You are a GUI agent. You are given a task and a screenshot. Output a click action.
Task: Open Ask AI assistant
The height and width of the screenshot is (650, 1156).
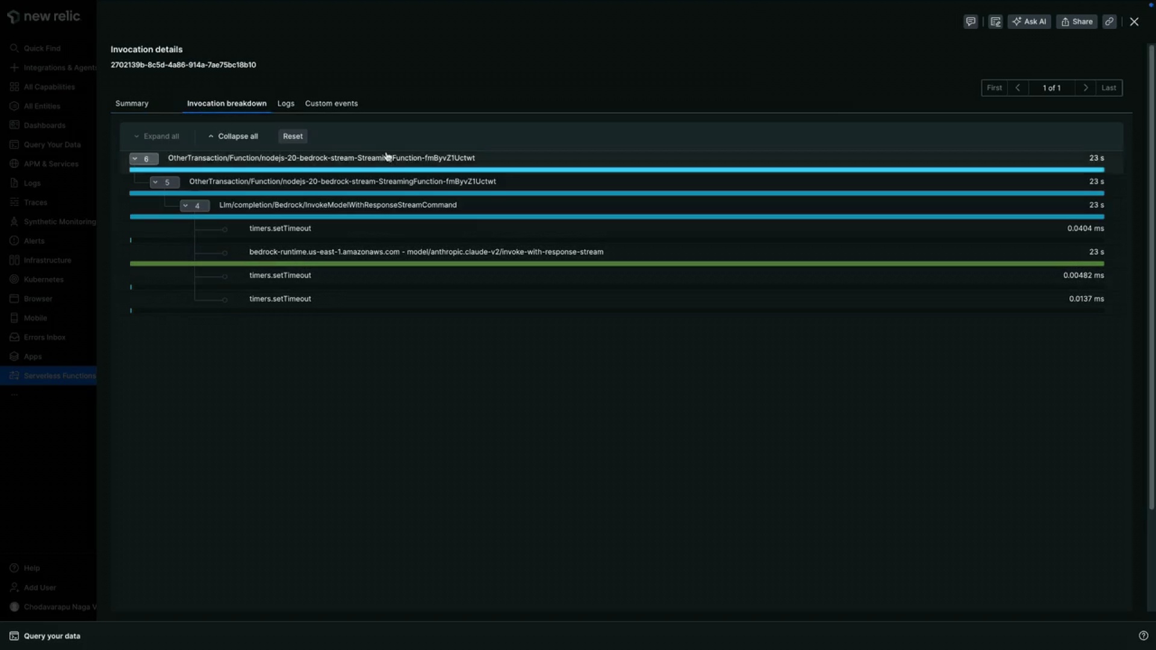click(x=1029, y=22)
